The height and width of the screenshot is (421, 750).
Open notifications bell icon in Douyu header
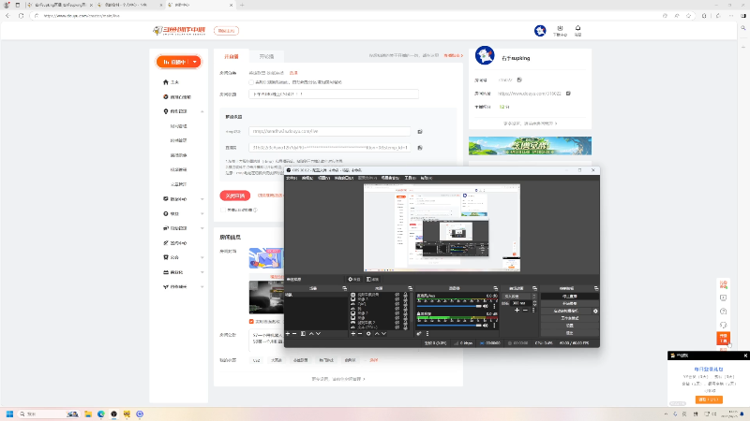(577, 31)
